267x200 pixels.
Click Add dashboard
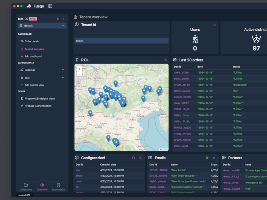(33, 56)
